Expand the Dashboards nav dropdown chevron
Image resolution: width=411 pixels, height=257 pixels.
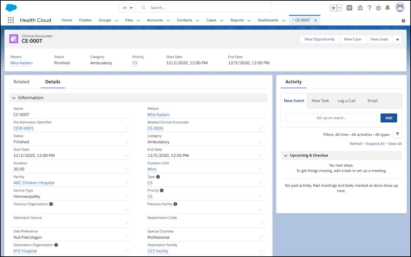284,20
